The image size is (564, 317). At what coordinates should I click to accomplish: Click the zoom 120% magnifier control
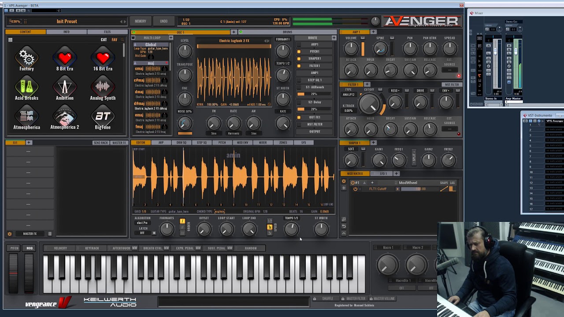[x=15, y=21]
